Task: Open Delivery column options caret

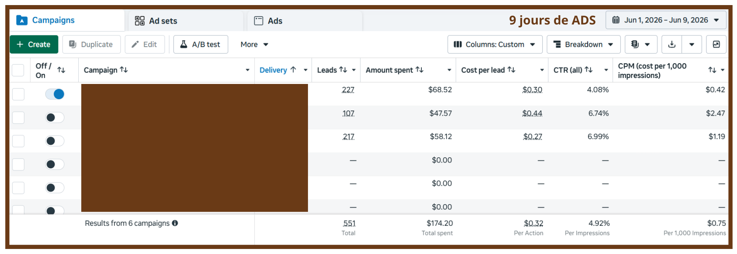Action: (x=305, y=70)
